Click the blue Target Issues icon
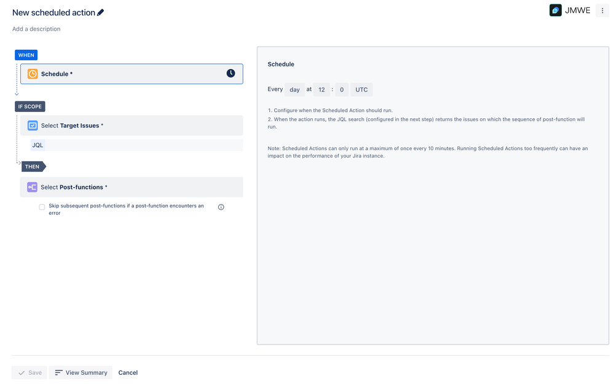614x384 pixels. point(32,125)
